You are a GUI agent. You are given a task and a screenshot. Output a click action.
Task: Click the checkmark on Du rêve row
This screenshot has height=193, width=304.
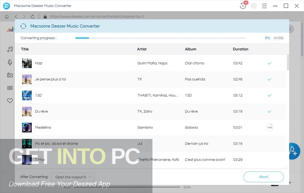point(270,112)
